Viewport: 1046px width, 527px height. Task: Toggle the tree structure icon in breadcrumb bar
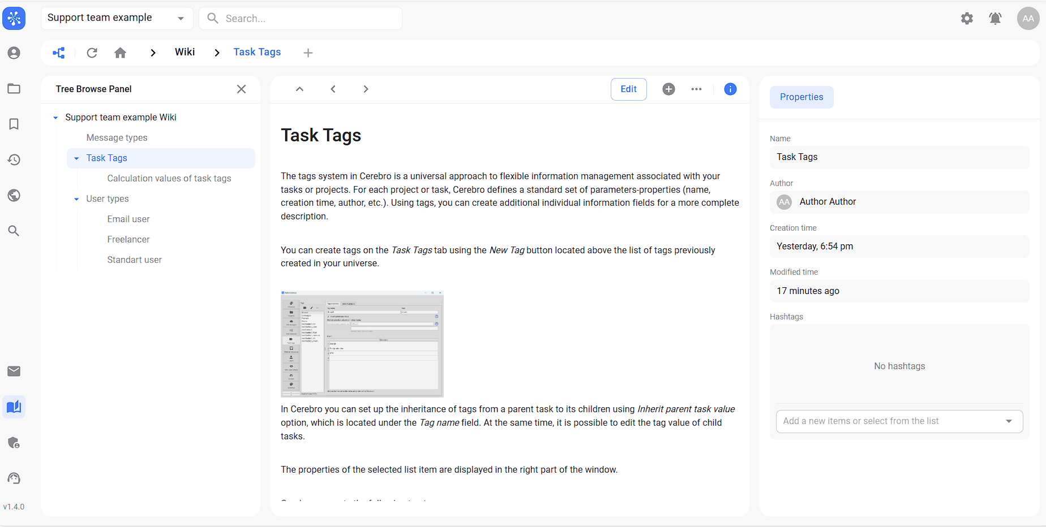pyautogui.click(x=59, y=53)
